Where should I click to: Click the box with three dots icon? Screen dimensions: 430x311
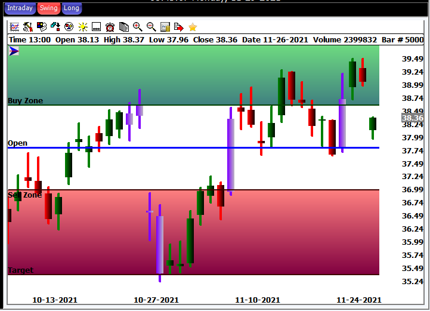click(96, 27)
